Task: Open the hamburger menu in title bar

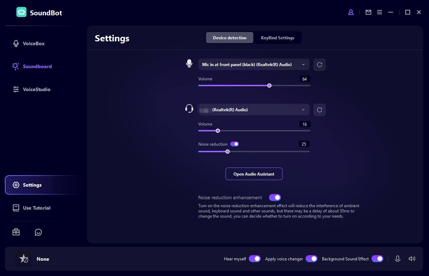Action: coord(380,12)
